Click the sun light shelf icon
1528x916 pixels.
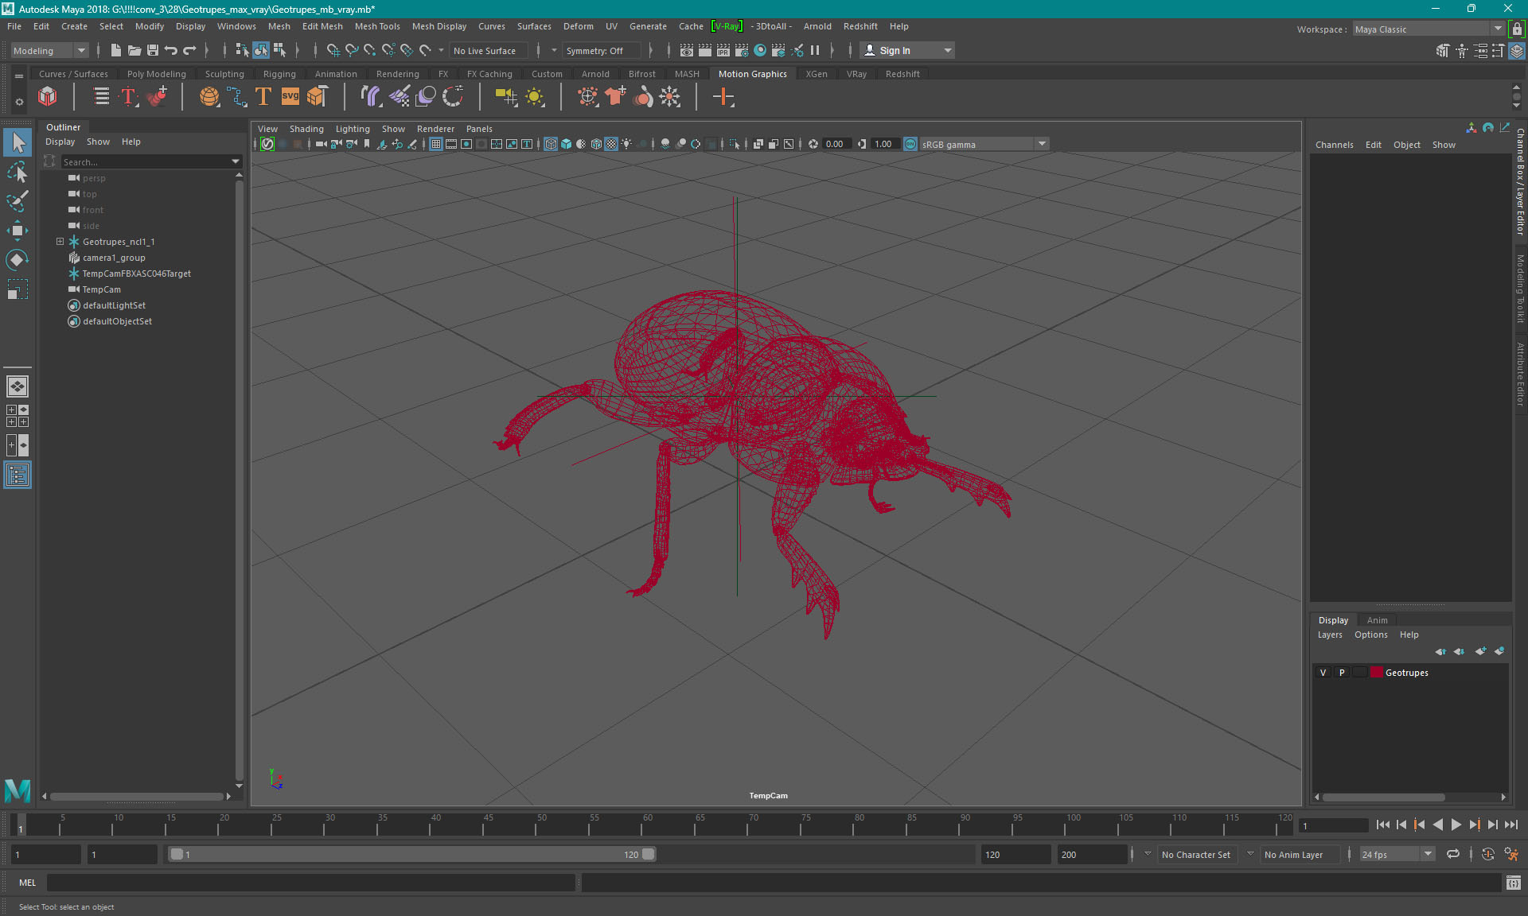coord(535,97)
